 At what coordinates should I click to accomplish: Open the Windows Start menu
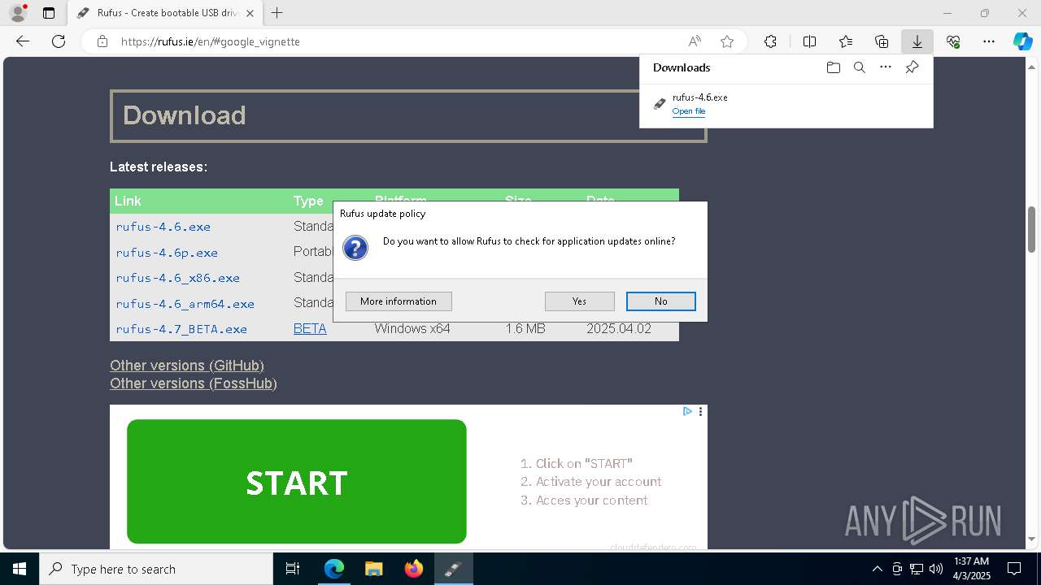(x=20, y=569)
